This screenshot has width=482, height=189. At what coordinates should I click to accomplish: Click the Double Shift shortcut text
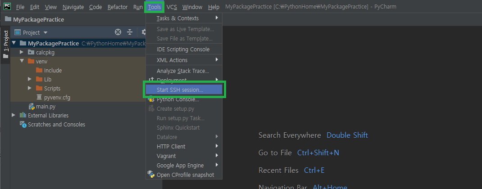(x=347, y=135)
